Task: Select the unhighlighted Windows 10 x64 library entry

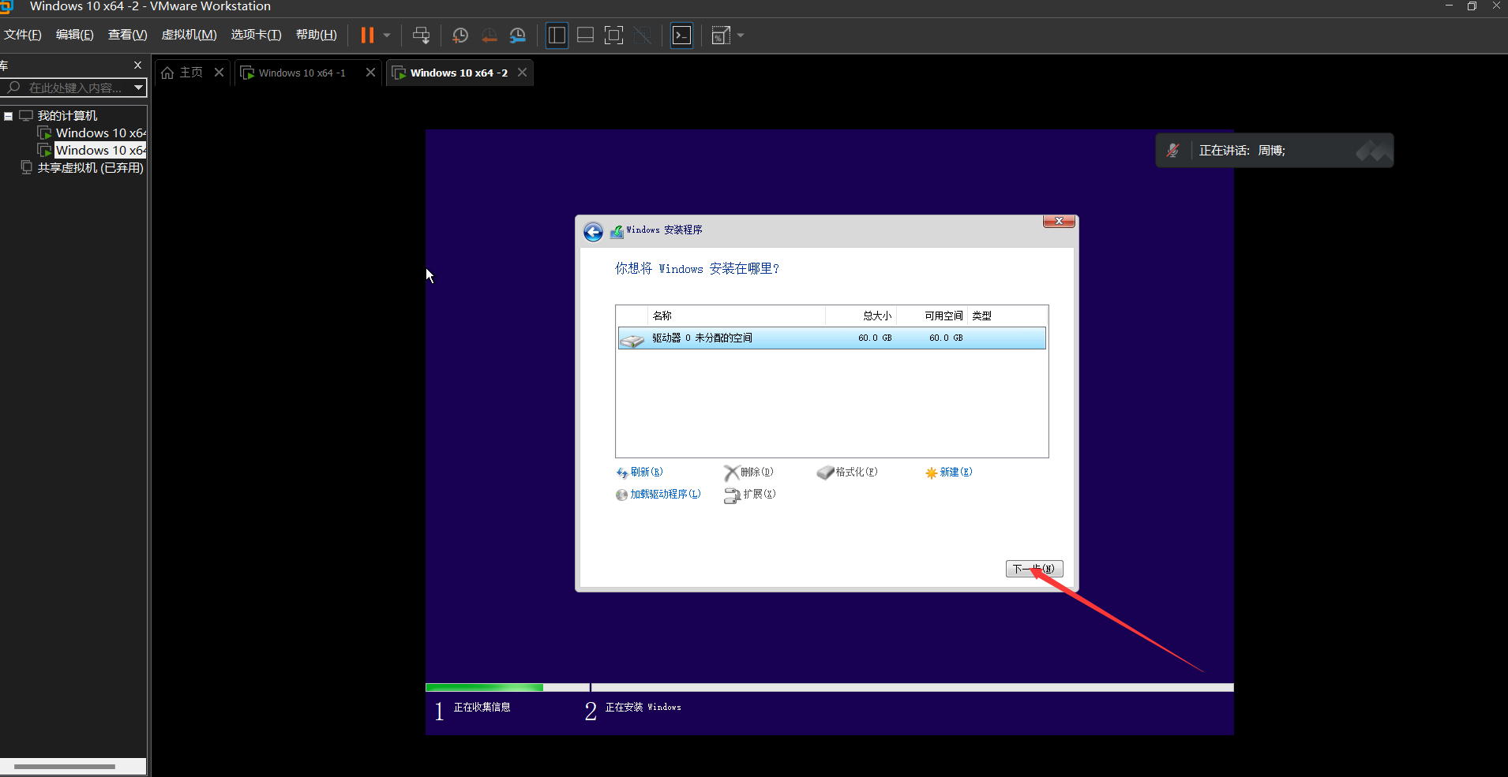Action: pyautogui.click(x=100, y=133)
